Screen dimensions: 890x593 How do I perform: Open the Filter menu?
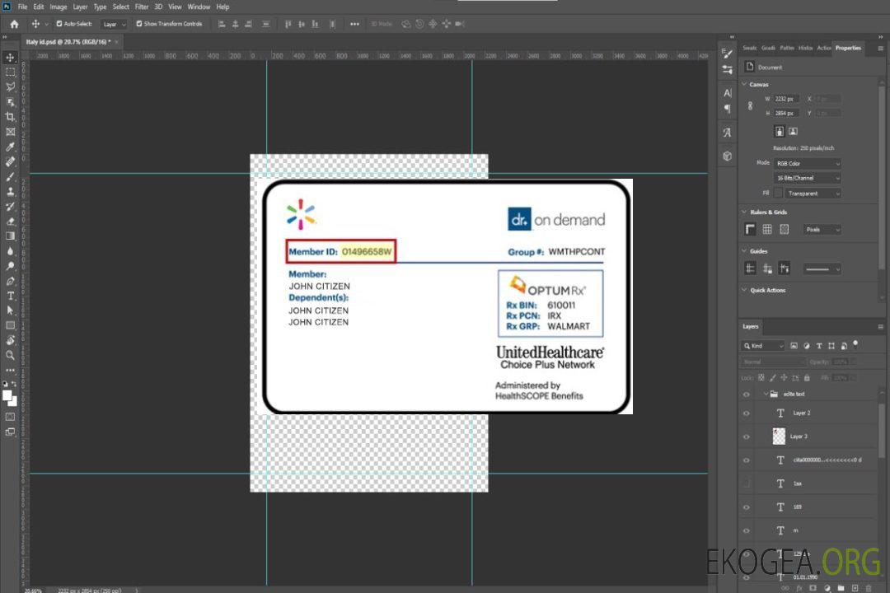click(142, 7)
